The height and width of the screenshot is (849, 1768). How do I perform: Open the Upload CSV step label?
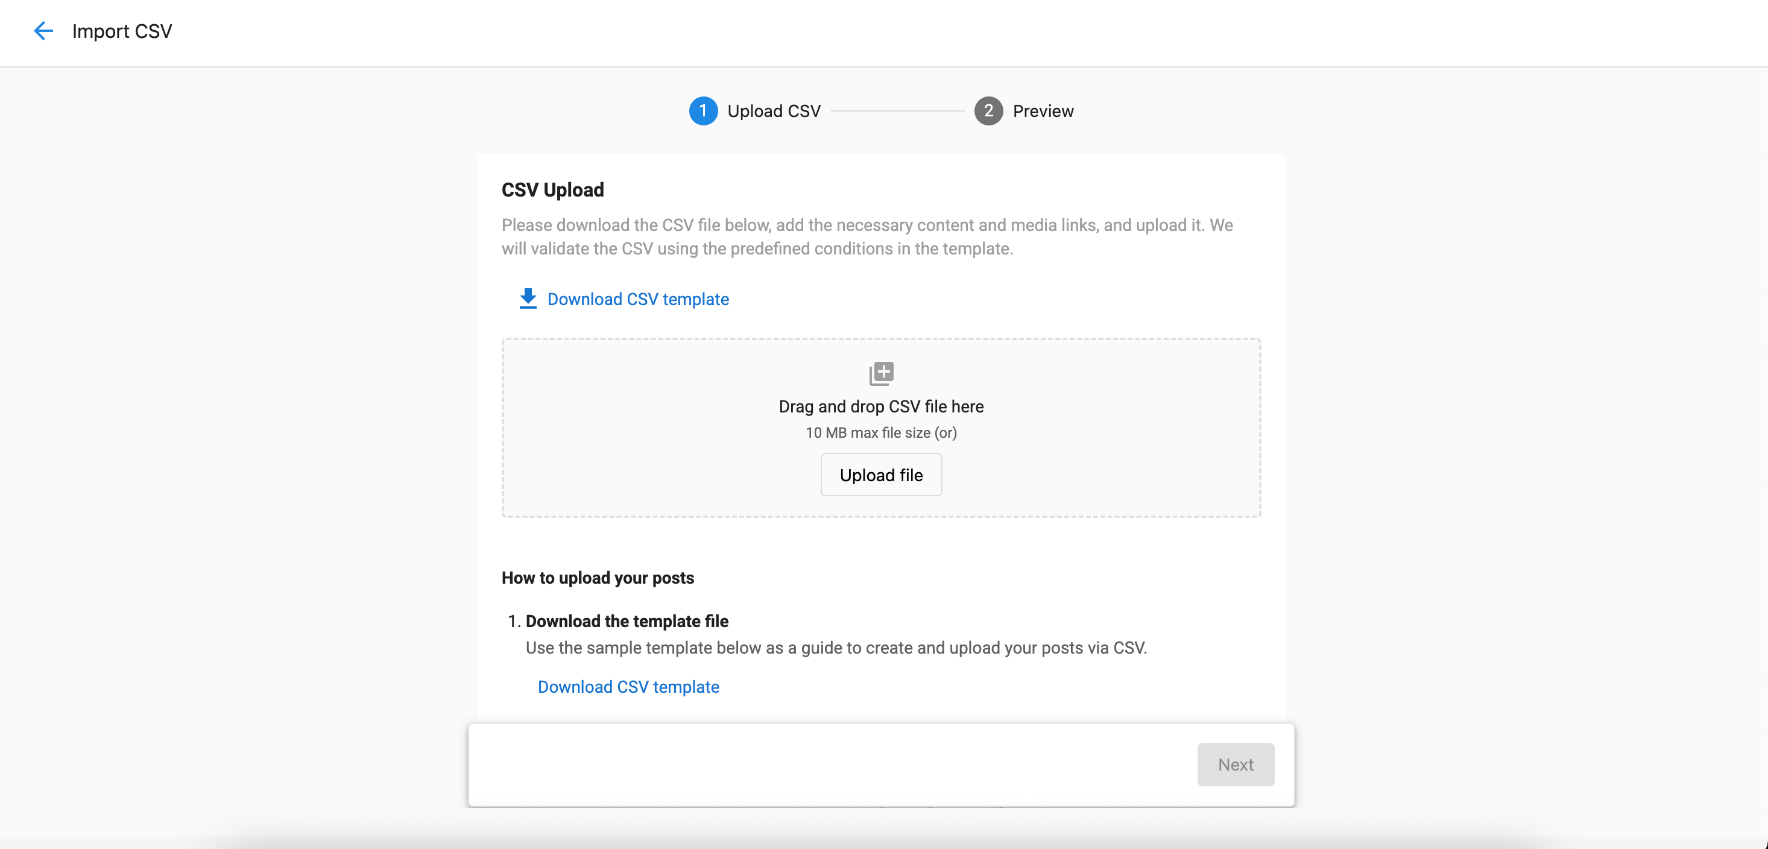click(774, 111)
